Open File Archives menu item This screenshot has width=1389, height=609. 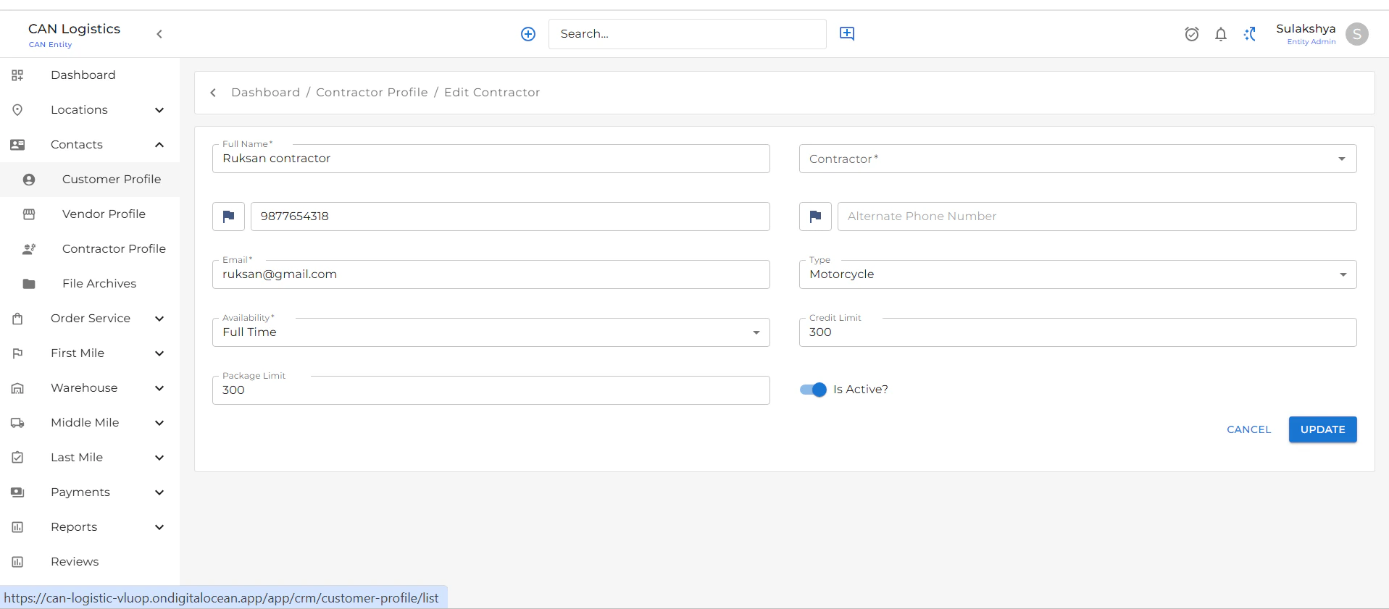point(90,284)
